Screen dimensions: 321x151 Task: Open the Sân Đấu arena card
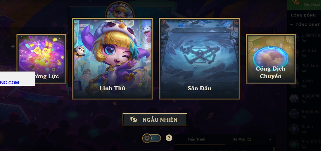pyautogui.click(x=199, y=58)
